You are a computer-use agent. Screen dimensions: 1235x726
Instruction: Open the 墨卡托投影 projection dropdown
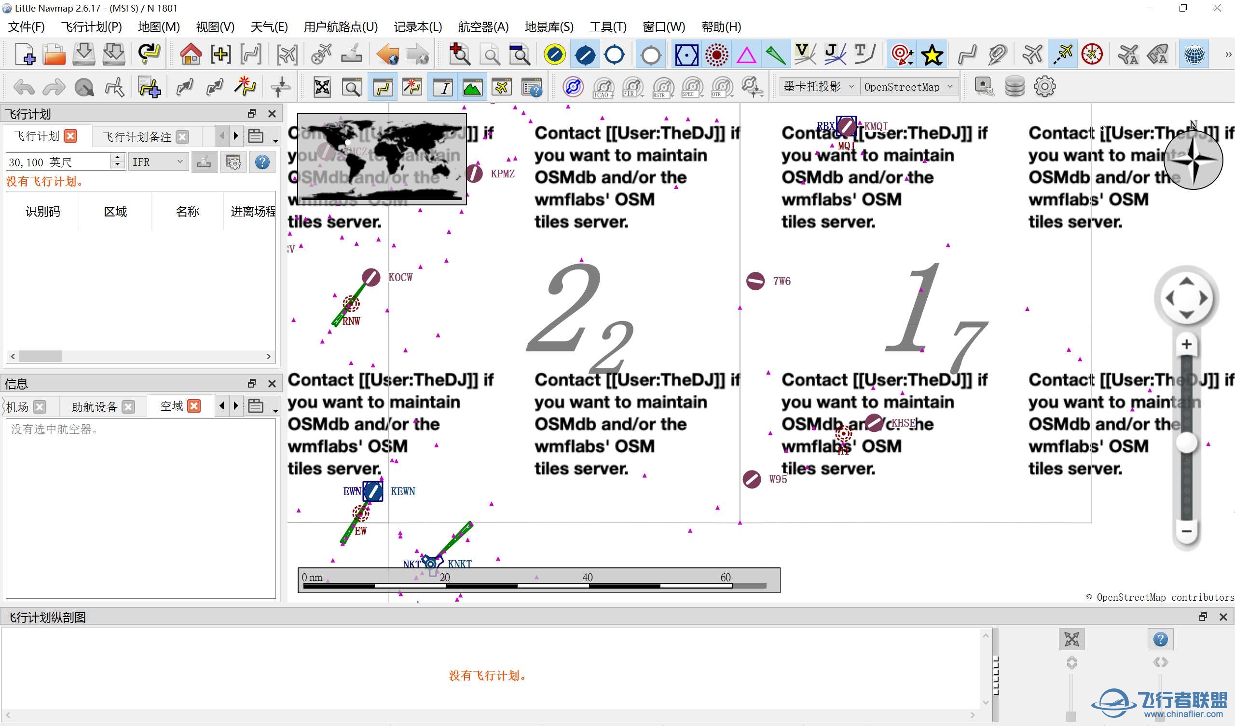tap(820, 87)
